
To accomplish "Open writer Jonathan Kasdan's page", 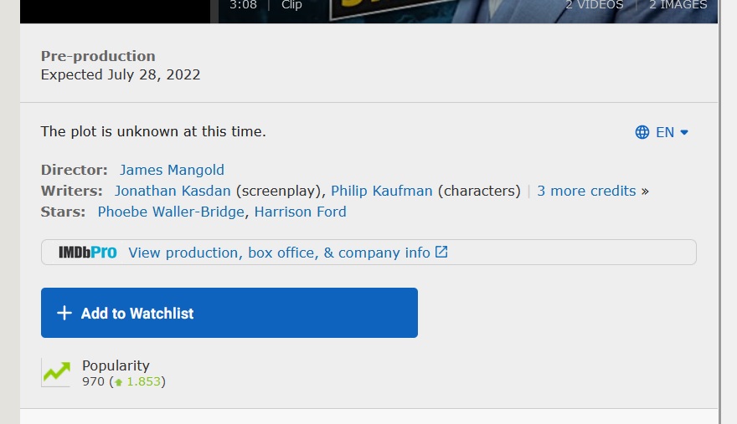I will coord(173,192).
